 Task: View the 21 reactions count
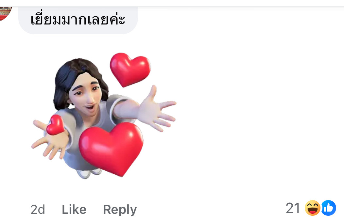(x=293, y=208)
